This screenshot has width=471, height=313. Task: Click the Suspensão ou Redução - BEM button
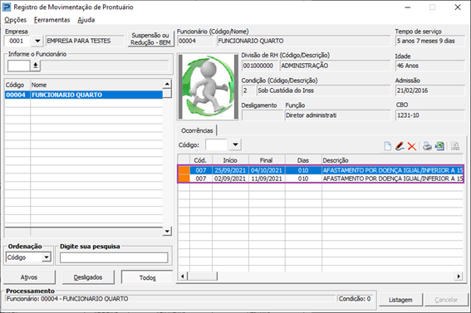pyautogui.click(x=150, y=39)
